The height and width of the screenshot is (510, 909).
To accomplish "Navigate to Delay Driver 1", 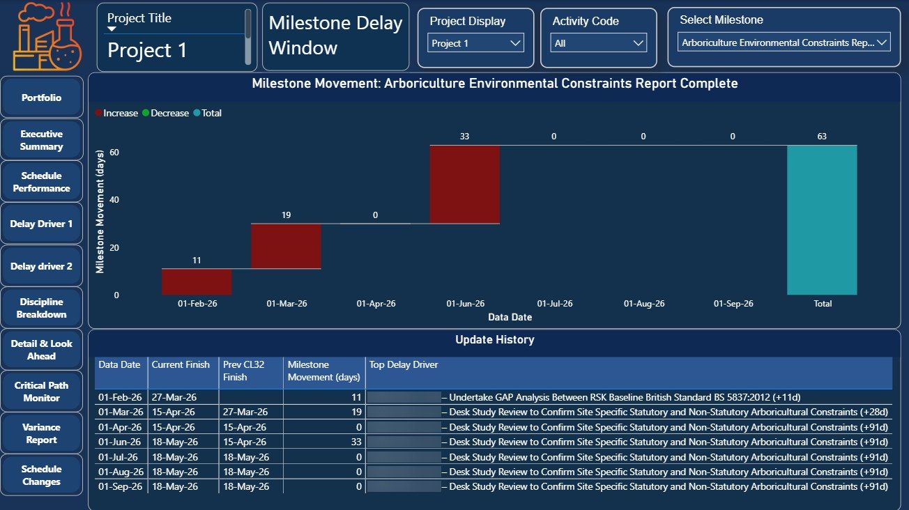I will tap(42, 224).
